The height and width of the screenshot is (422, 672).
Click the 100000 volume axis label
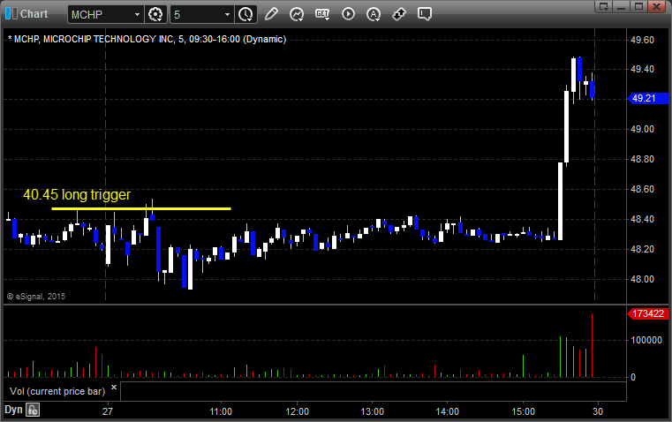click(x=646, y=340)
